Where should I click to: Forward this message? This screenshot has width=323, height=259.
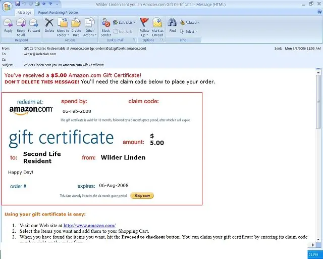[x=34, y=26]
